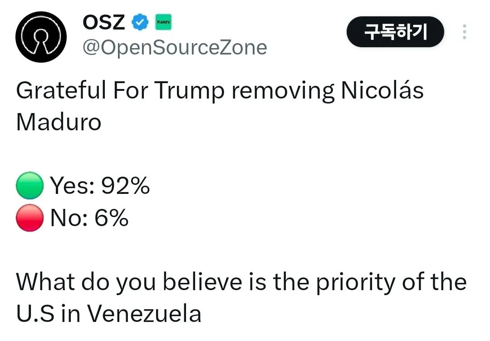Open the @OpenSourceZone handle link
Image resolution: width=490 pixels, height=341 pixels.
click(x=174, y=47)
